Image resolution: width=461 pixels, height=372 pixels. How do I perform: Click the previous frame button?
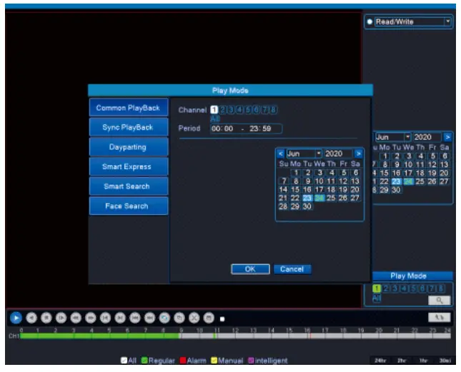(x=105, y=318)
